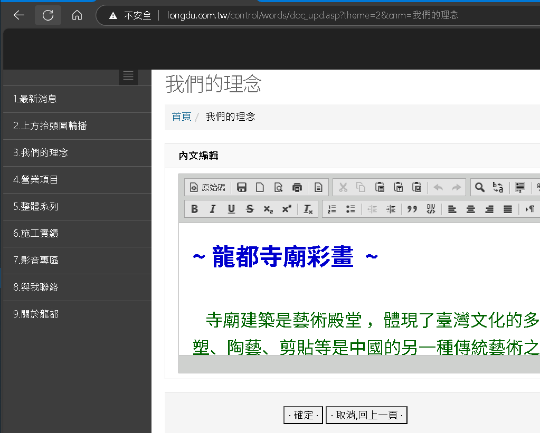Click the Redo arrow icon
Screen dimensions: 540x433
pos(456,187)
